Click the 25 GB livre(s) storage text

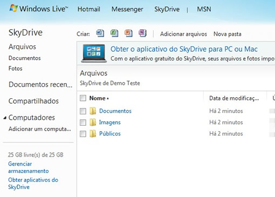click(36, 155)
